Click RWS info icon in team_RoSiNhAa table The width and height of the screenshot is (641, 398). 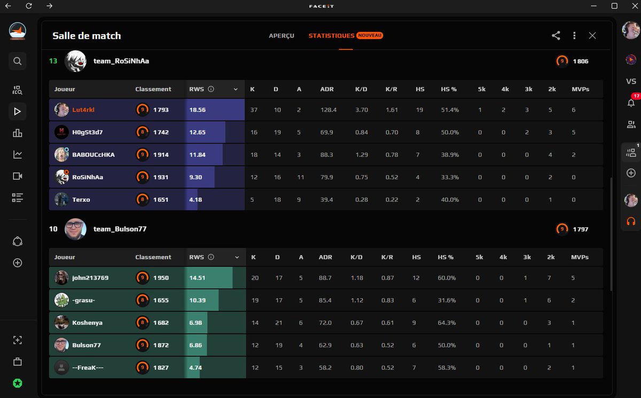[211, 89]
